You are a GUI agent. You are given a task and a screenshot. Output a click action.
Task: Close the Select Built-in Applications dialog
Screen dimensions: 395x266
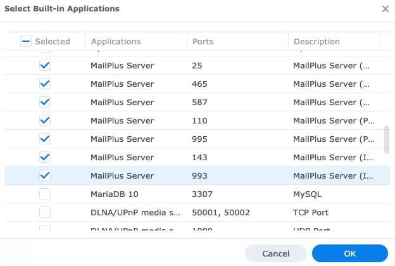(x=385, y=9)
